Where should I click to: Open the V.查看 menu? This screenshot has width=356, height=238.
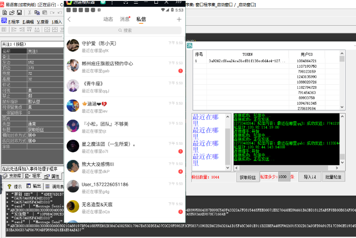(x=43, y=22)
